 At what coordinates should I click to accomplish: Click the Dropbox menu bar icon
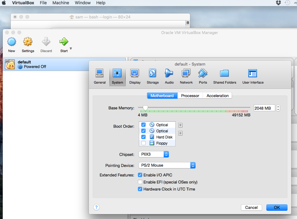pos(278,3)
